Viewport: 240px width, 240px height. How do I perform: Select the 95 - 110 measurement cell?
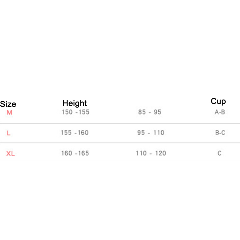coord(151,133)
